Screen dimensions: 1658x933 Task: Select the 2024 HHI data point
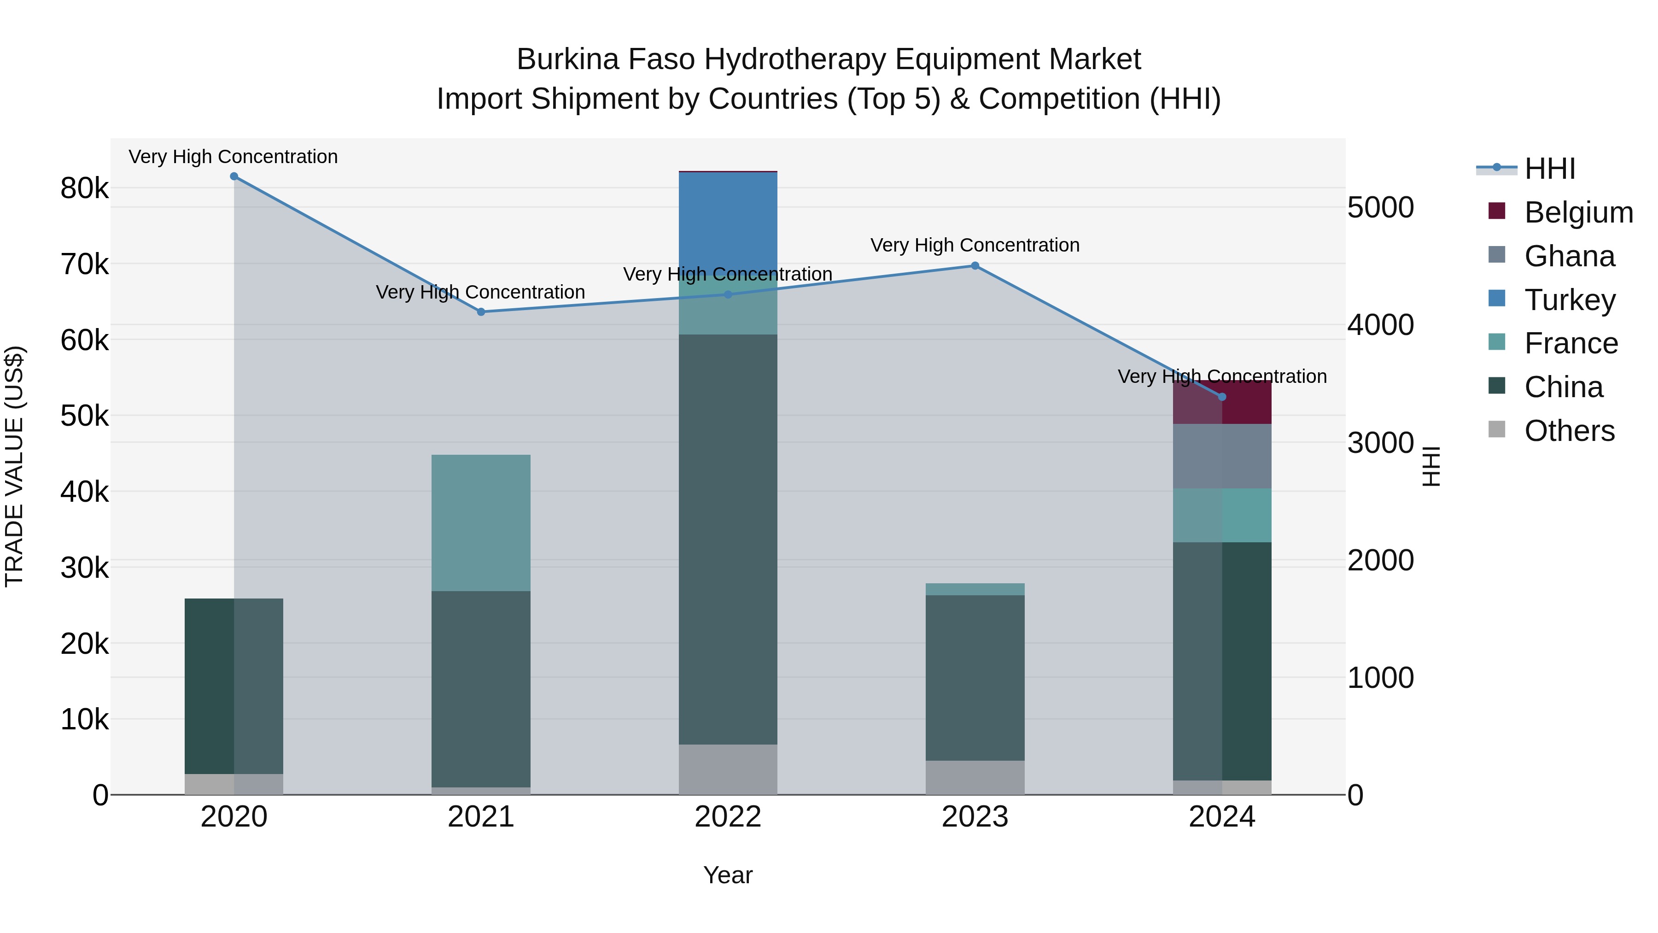pyautogui.click(x=1222, y=397)
